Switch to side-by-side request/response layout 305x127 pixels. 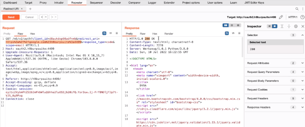[226, 25]
